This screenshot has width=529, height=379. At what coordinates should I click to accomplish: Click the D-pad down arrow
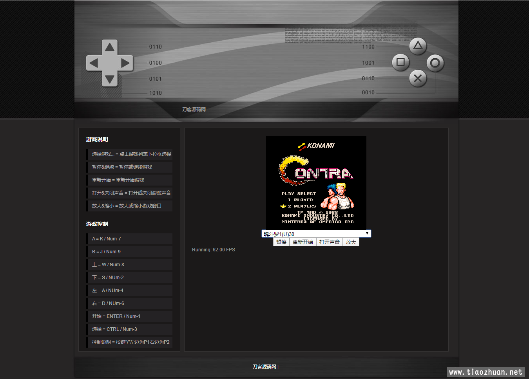click(x=110, y=79)
